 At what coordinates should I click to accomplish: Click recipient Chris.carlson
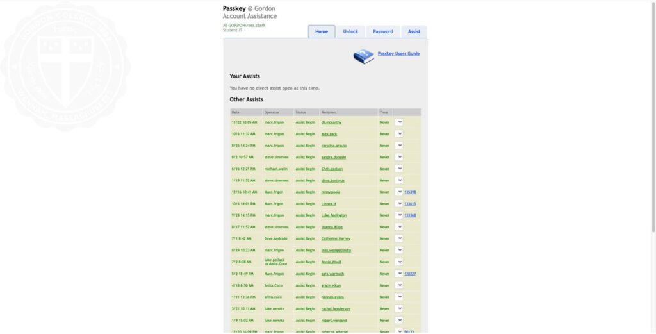(332, 169)
